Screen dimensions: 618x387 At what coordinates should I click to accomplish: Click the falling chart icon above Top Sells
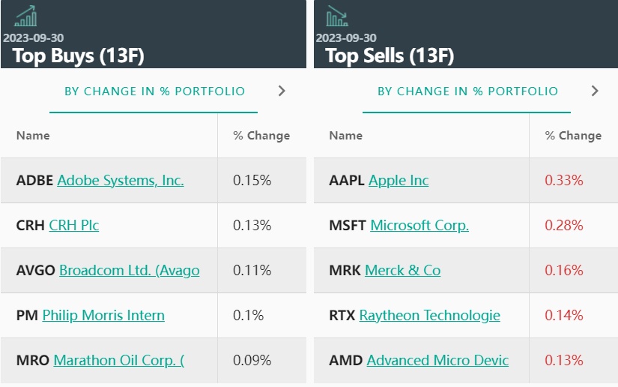tap(337, 16)
